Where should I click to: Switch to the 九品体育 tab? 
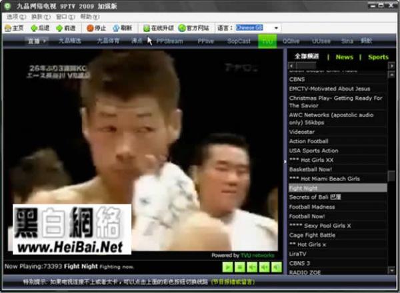pyautogui.click(x=108, y=41)
